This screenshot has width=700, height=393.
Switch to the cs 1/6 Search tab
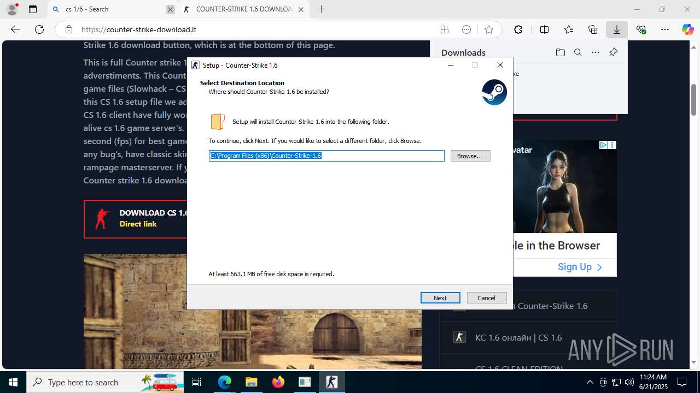[113, 9]
